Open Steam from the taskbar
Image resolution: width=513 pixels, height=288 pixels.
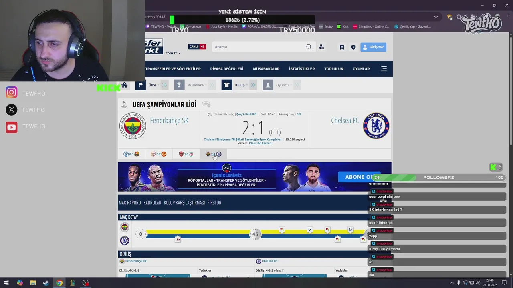(x=46, y=283)
